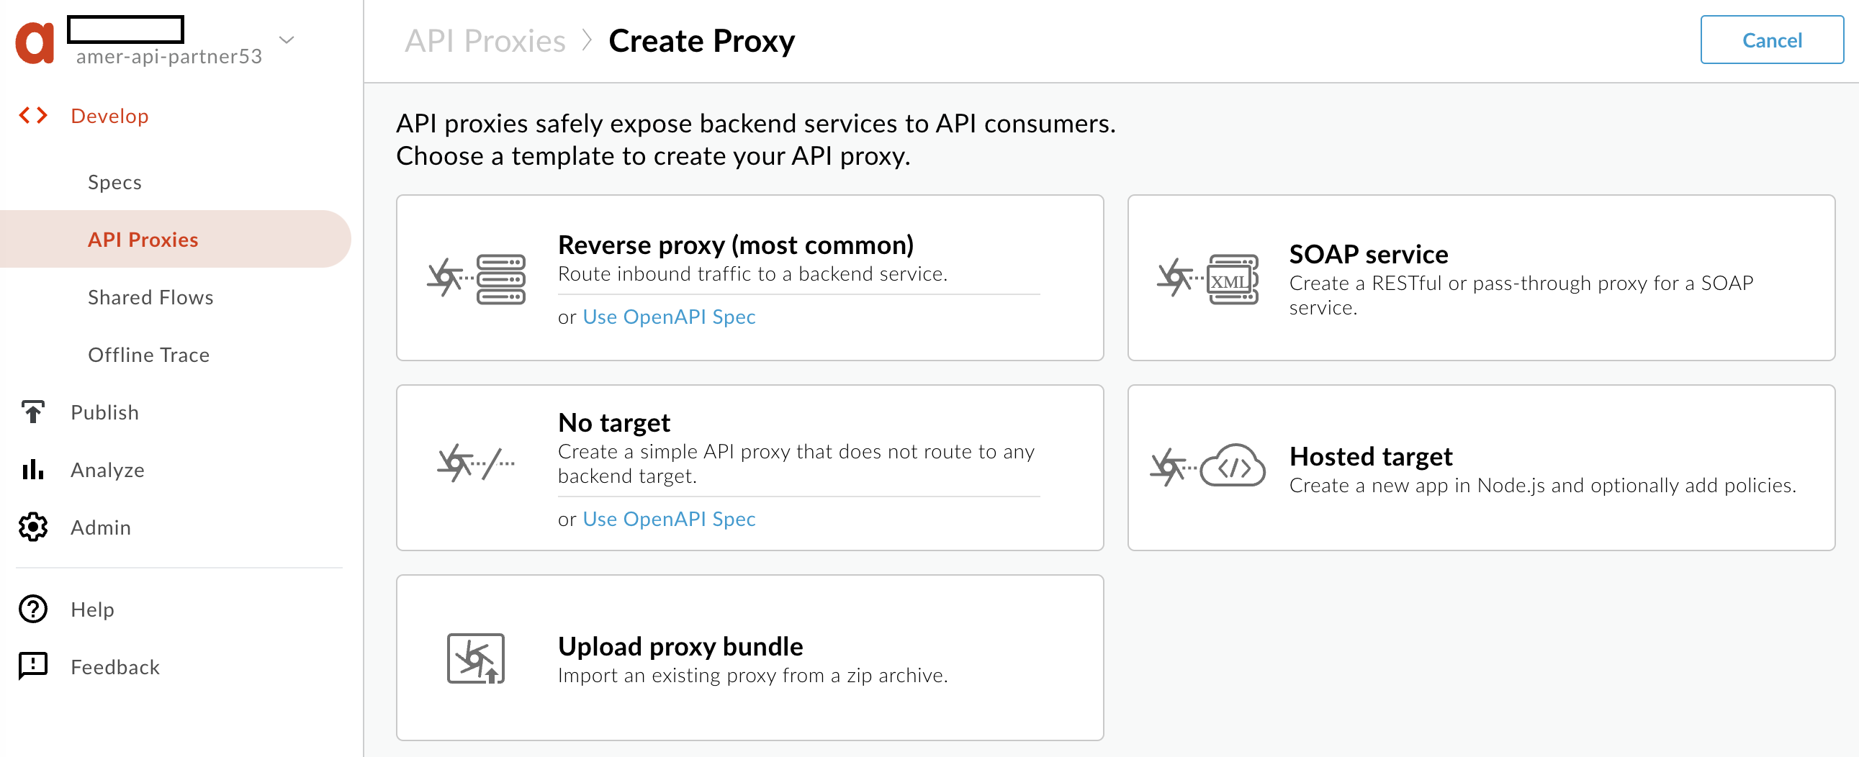The width and height of the screenshot is (1859, 757).
Task: Open the Feedback form
Action: [115, 667]
